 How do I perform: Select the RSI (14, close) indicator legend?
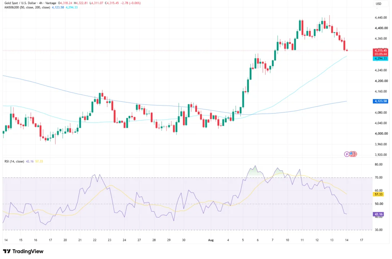pos(14,161)
